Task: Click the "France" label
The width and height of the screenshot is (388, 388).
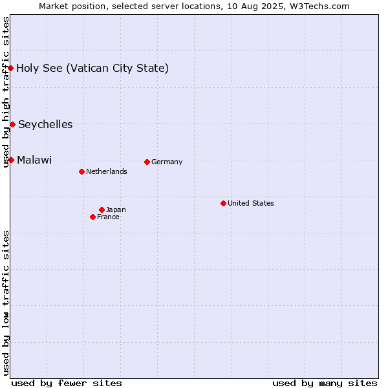Action: click(108, 217)
